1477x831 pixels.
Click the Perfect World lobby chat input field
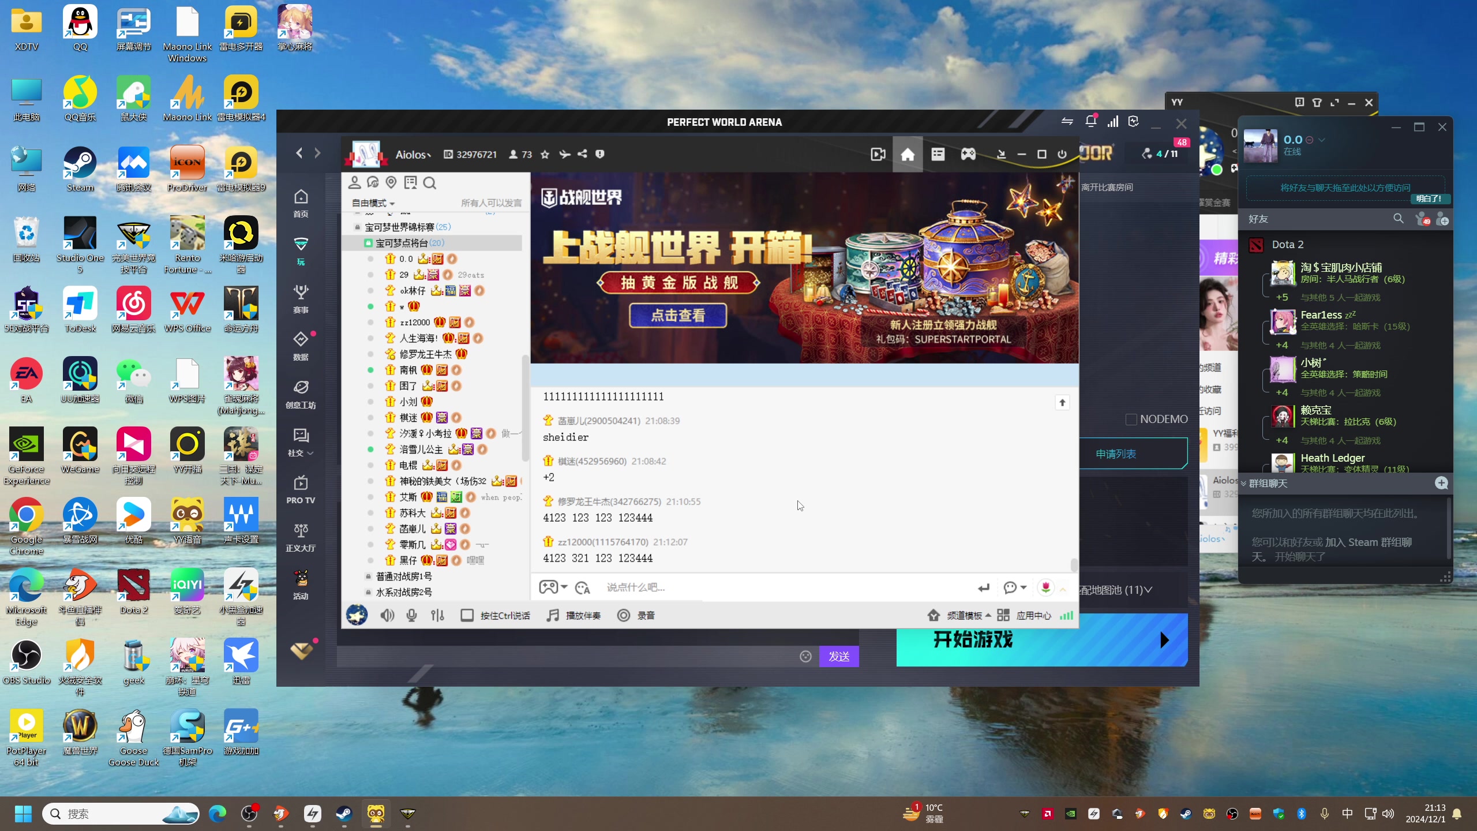pyautogui.click(x=568, y=656)
